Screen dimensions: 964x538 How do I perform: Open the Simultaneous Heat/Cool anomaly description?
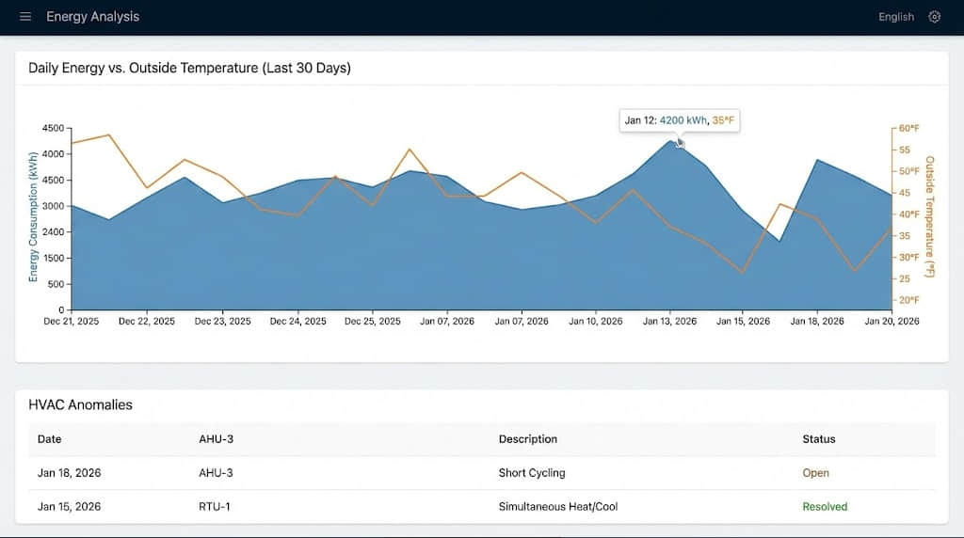(x=558, y=507)
